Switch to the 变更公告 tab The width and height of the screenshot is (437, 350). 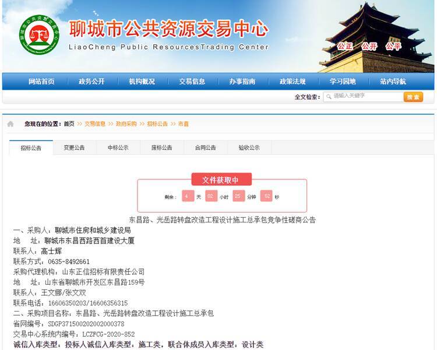point(74,148)
